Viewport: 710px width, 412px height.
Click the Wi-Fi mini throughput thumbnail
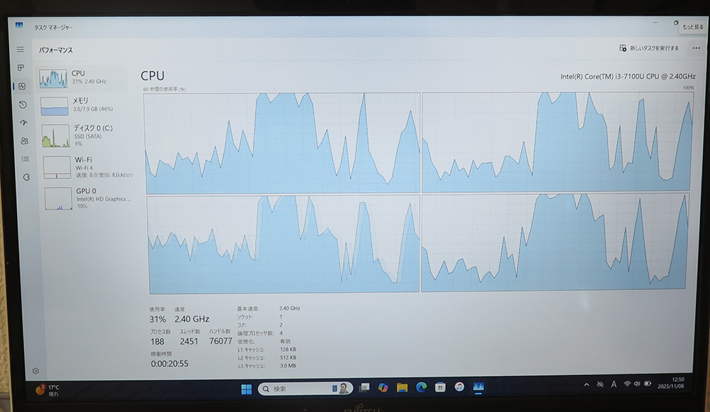tap(57, 167)
